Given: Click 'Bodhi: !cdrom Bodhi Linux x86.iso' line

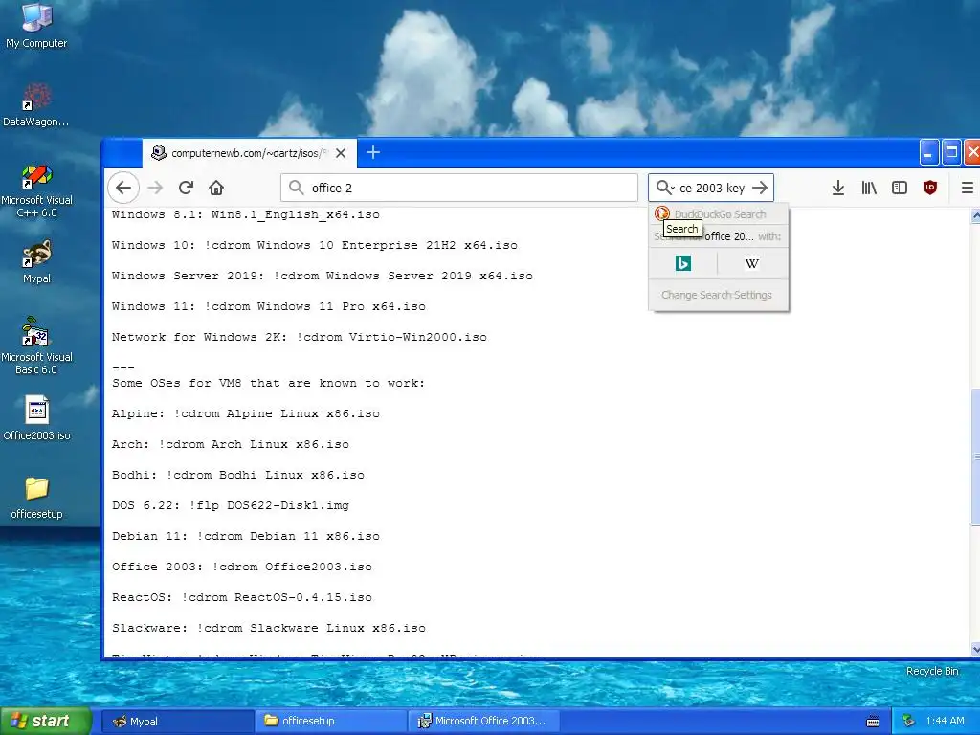Looking at the screenshot, I should point(238,475).
